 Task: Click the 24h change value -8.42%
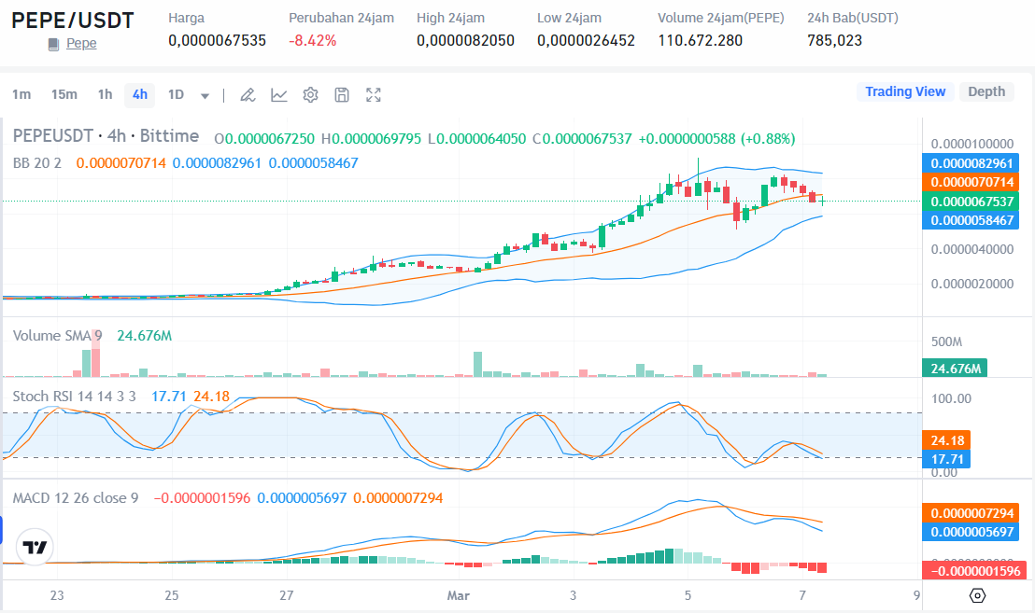312,41
